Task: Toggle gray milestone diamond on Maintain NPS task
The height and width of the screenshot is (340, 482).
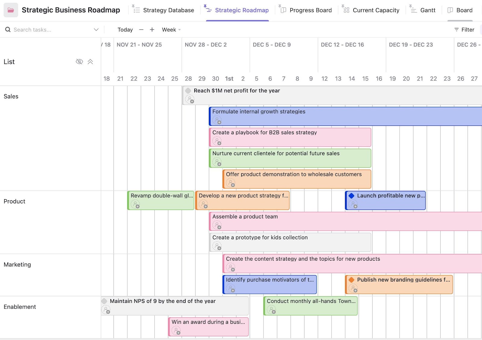Action: click(104, 301)
